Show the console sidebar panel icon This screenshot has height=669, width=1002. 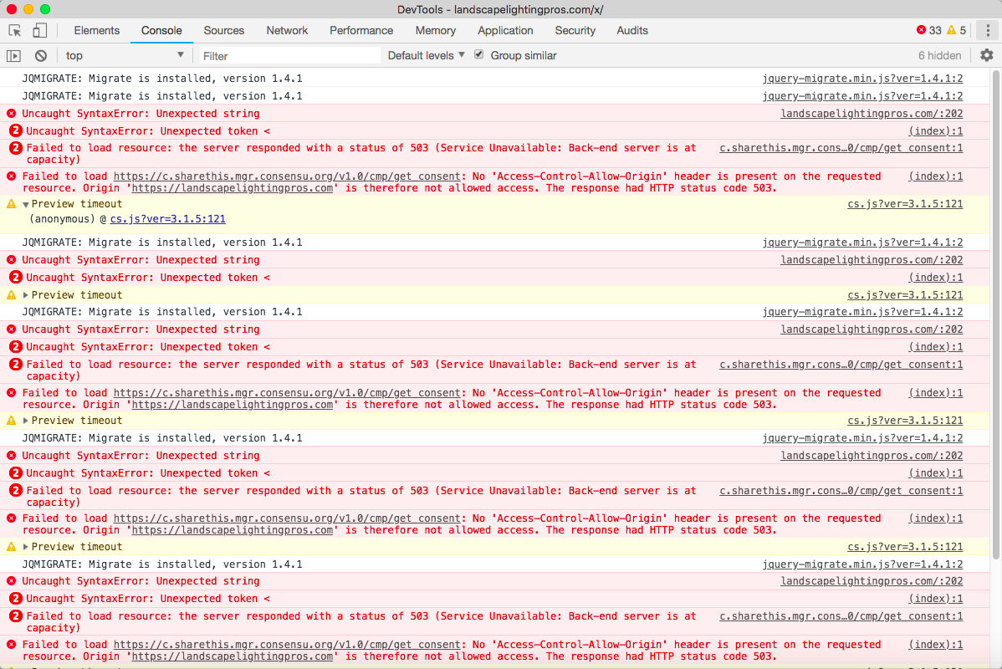(x=13, y=55)
